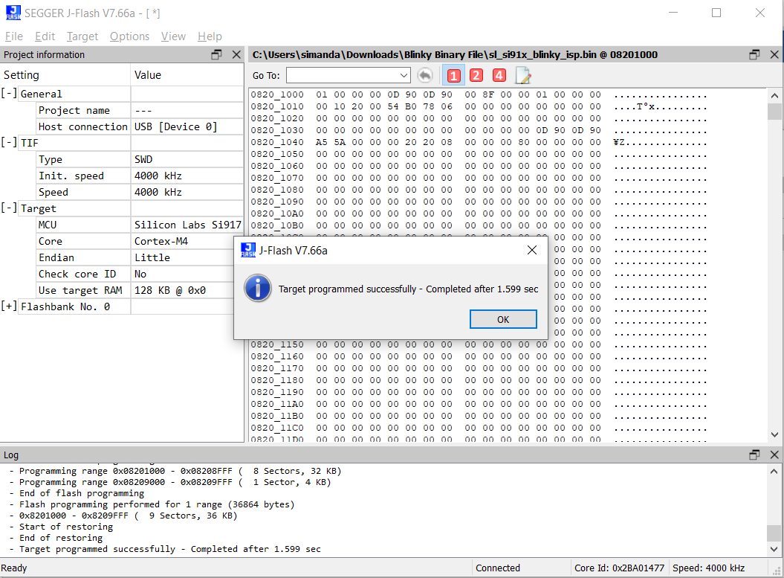
Task: Collapse the Target settings group
Action: pos(9,208)
